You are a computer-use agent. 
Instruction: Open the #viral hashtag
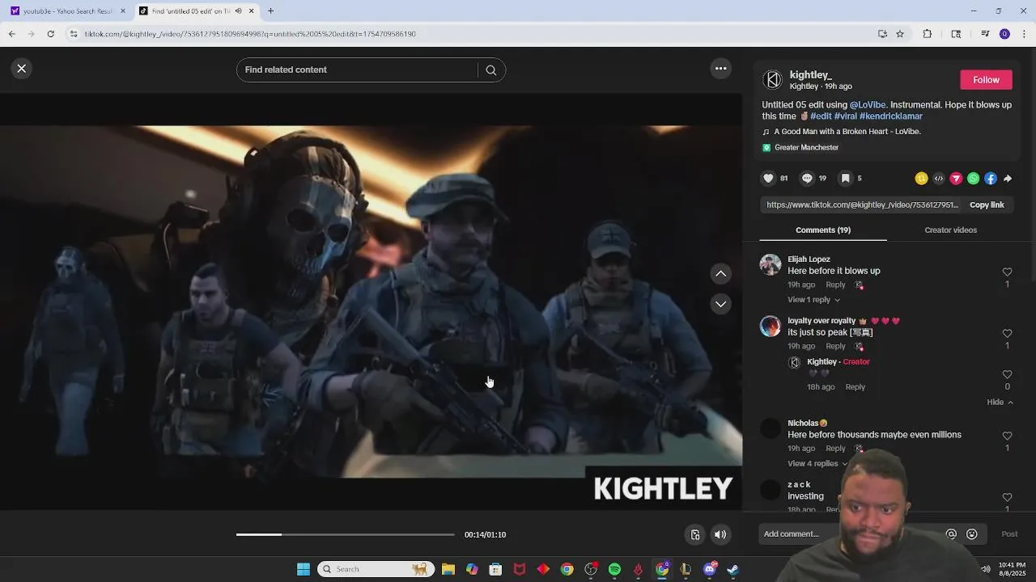[845, 116]
